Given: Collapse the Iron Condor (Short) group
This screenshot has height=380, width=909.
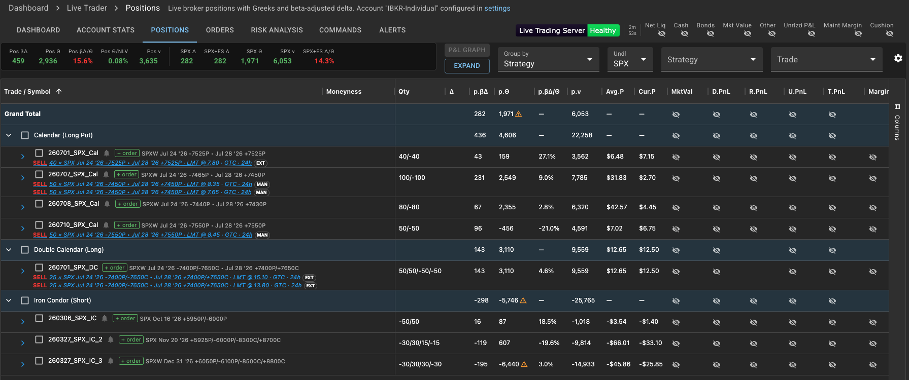Looking at the screenshot, I should pos(9,300).
